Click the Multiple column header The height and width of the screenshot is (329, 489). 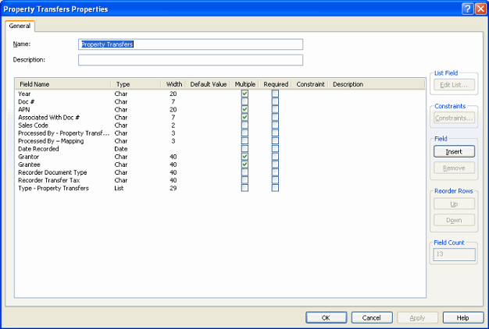click(244, 84)
